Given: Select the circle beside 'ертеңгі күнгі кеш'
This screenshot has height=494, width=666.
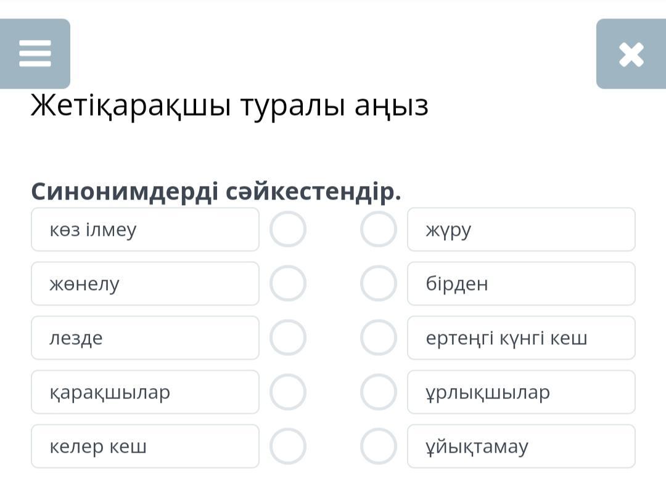Looking at the screenshot, I should tap(378, 338).
